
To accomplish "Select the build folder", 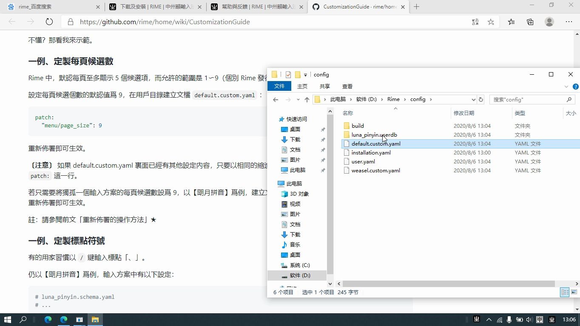I will [358, 126].
